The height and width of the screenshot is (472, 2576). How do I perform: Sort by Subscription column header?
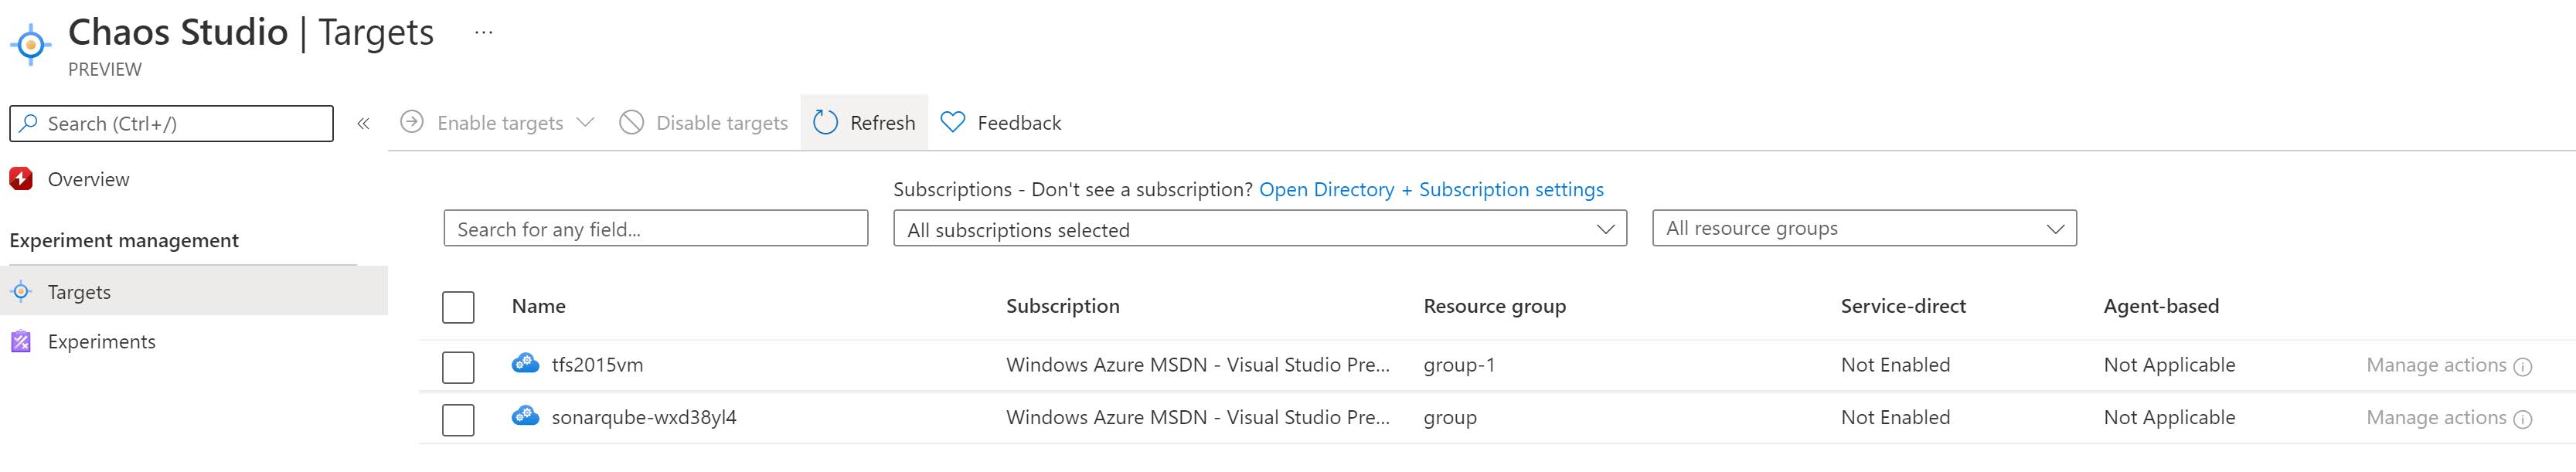pyautogui.click(x=1063, y=306)
